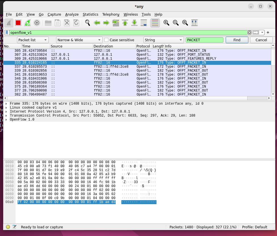Open the Packet list search-in dropdown
The image size is (277, 236).
pos(33,40)
